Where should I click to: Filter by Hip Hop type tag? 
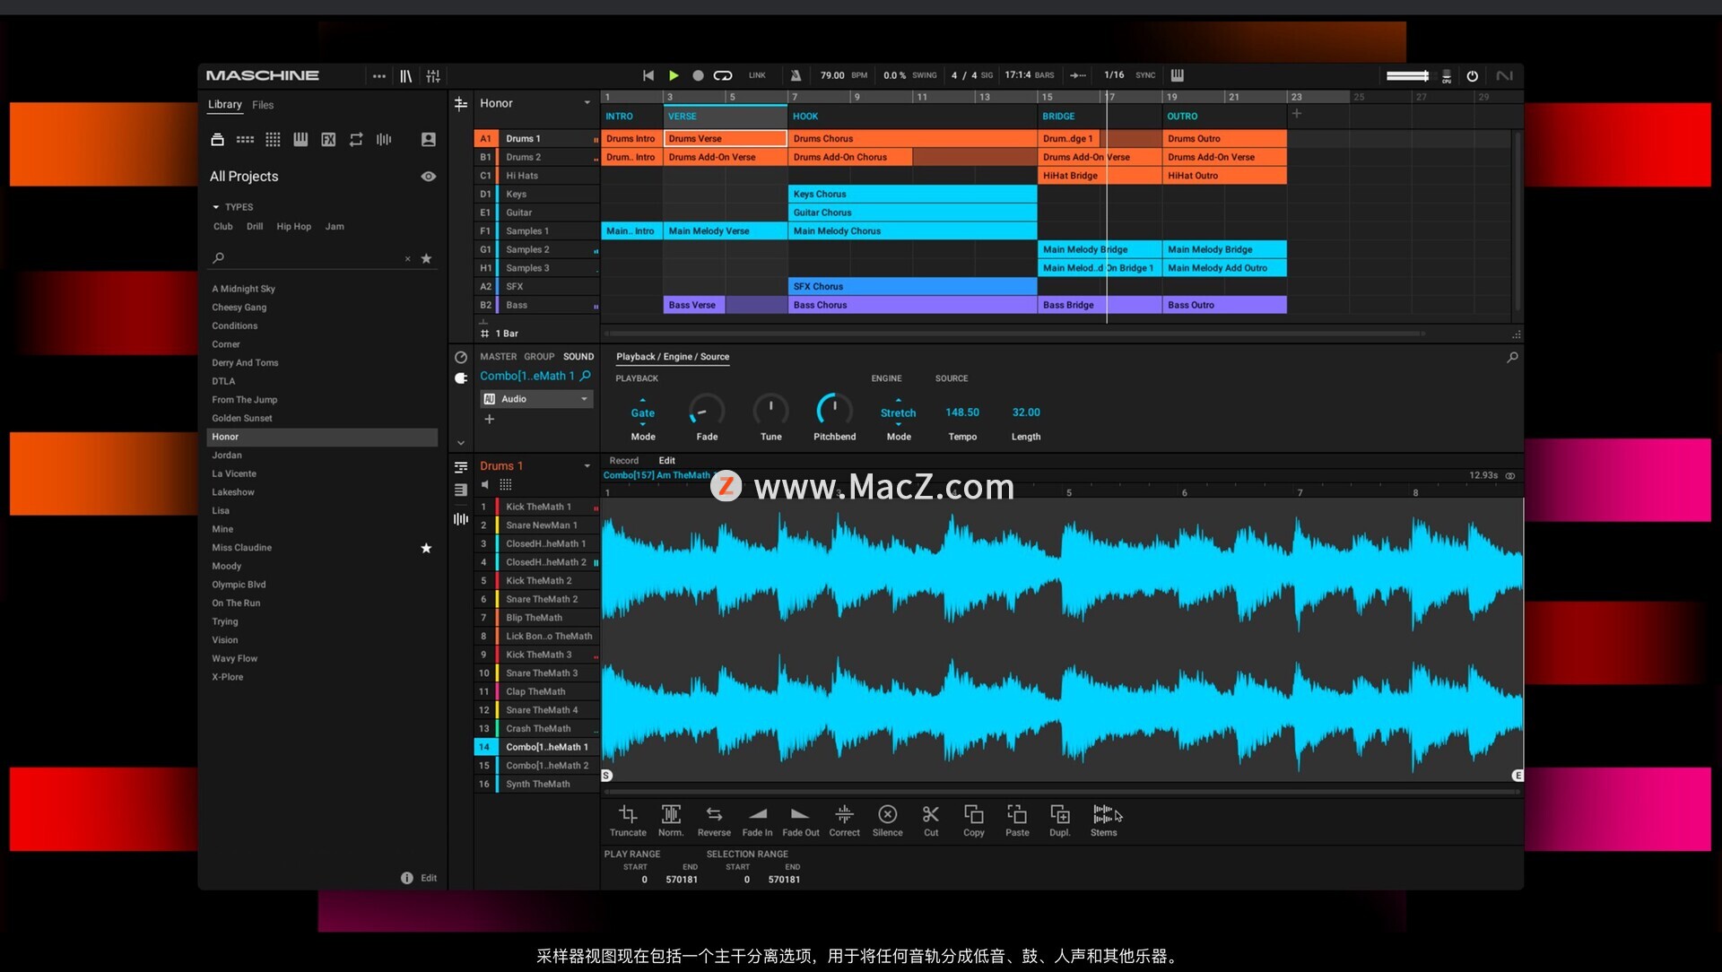click(293, 227)
